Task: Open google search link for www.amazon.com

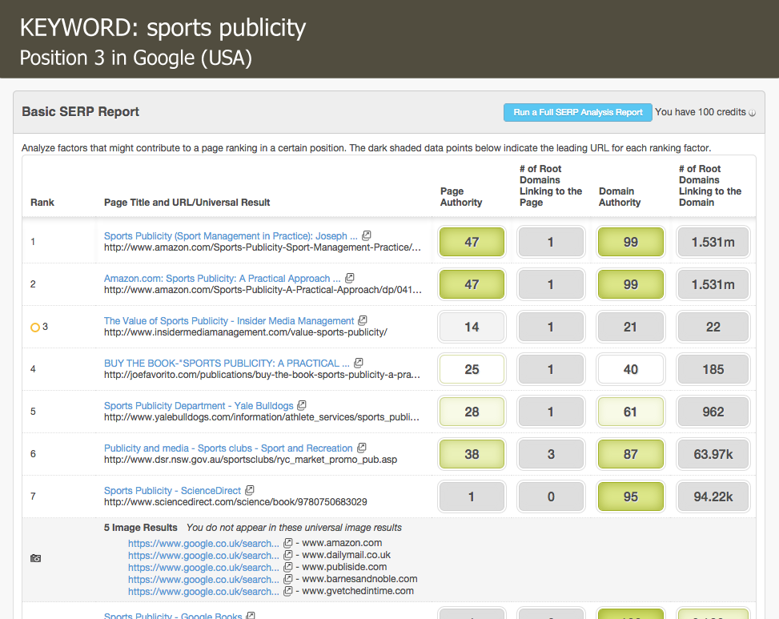Action: click(x=203, y=544)
